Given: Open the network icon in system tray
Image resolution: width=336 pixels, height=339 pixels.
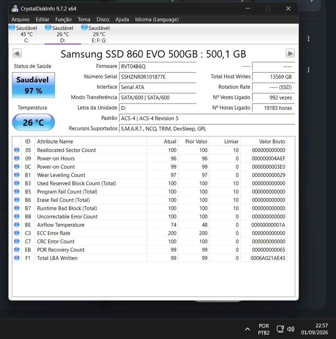Looking at the screenshot, I should coord(280,329).
